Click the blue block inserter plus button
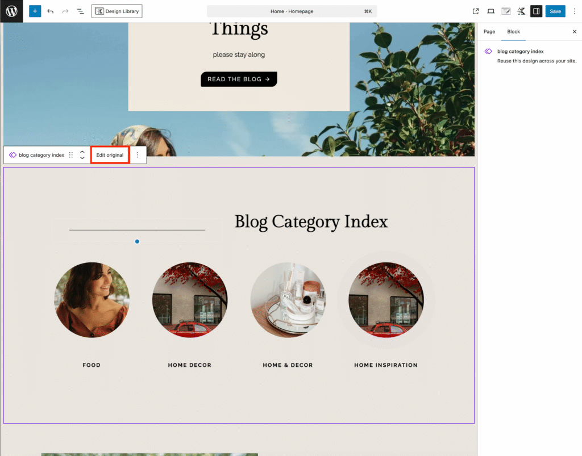The height and width of the screenshot is (456, 582). [x=35, y=11]
